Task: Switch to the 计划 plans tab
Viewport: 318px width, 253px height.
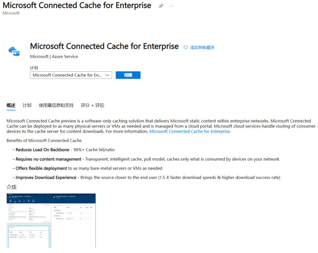Action: [27, 105]
